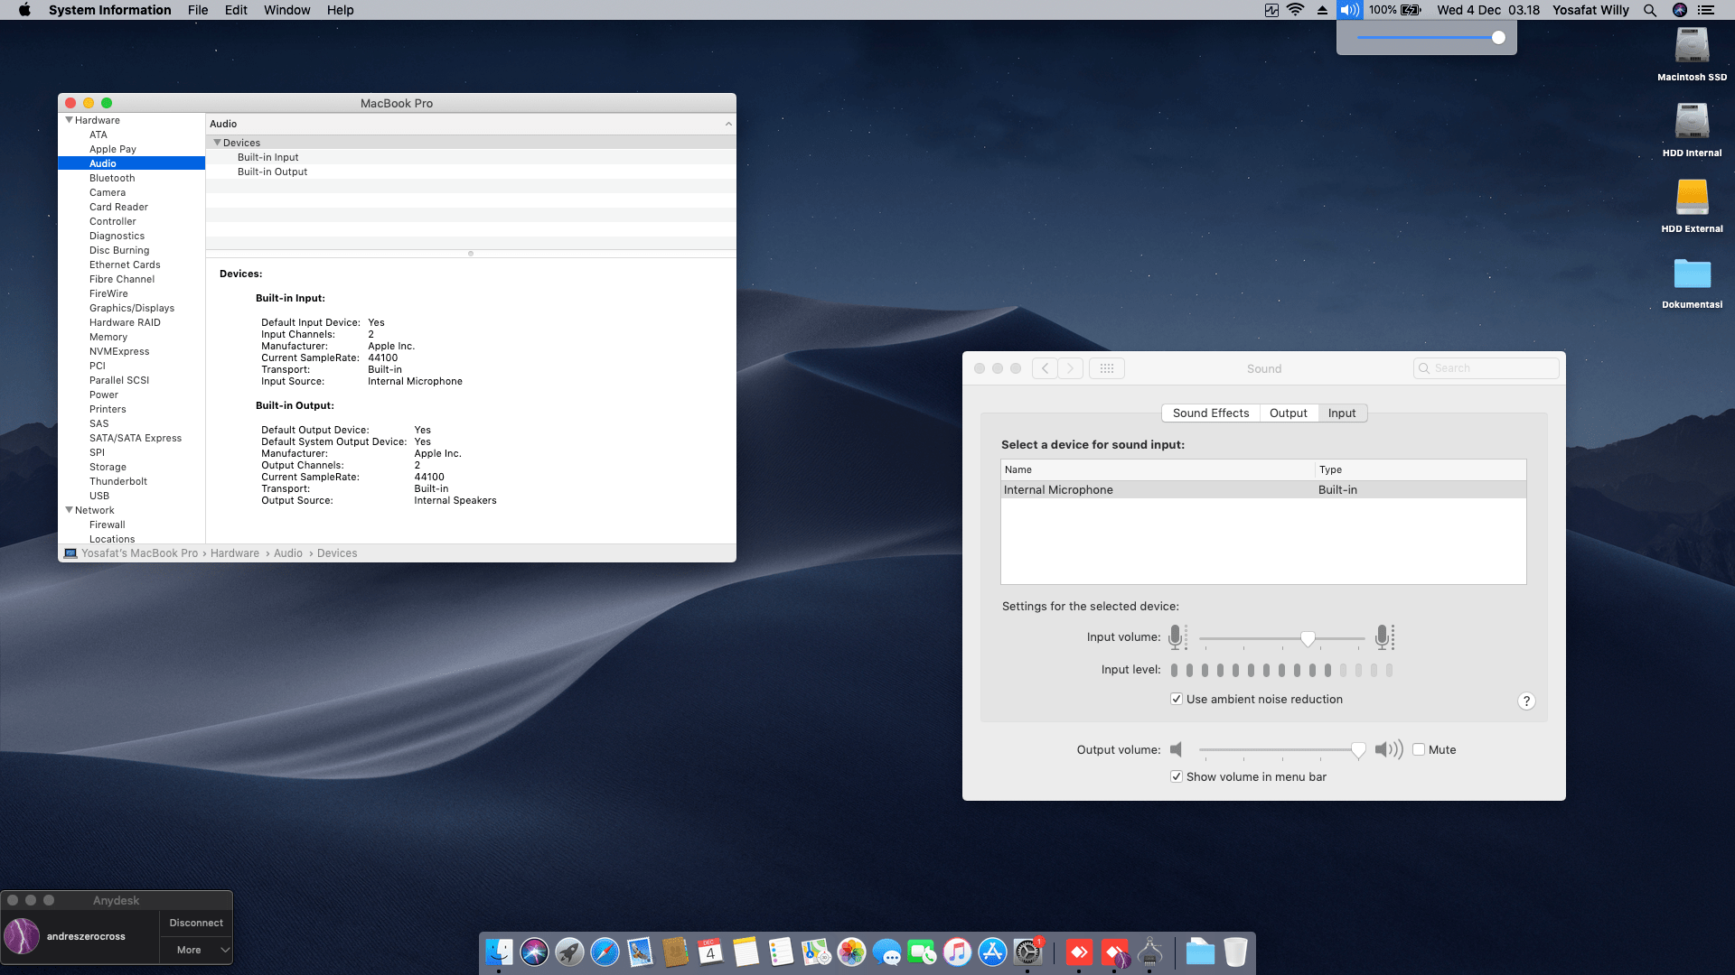
Task: Open the Calendar app in the Dock
Action: 710,952
